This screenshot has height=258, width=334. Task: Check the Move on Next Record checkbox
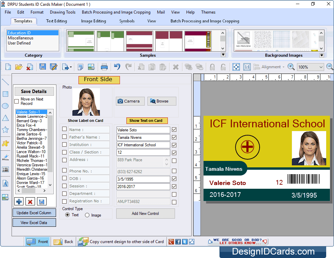coord(16,101)
